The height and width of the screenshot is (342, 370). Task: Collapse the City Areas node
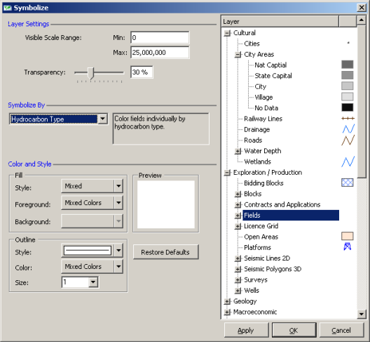click(238, 55)
